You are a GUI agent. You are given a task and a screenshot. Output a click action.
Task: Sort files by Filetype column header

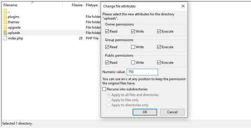[x=92, y=5]
